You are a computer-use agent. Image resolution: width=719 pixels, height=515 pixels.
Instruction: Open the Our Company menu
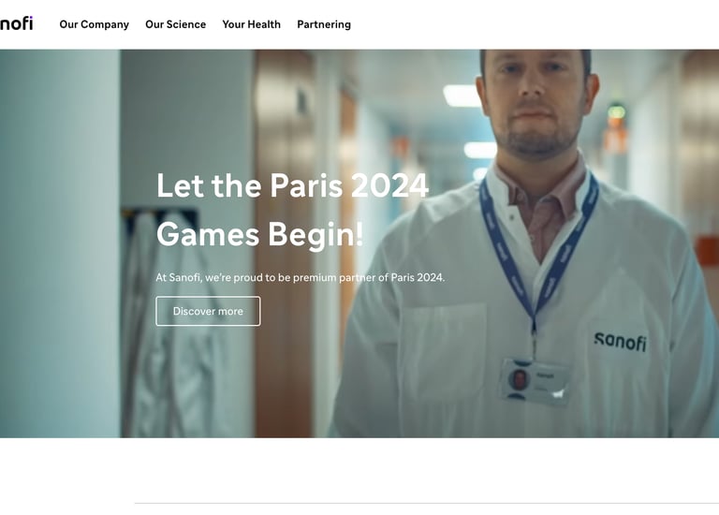pyautogui.click(x=94, y=24)
